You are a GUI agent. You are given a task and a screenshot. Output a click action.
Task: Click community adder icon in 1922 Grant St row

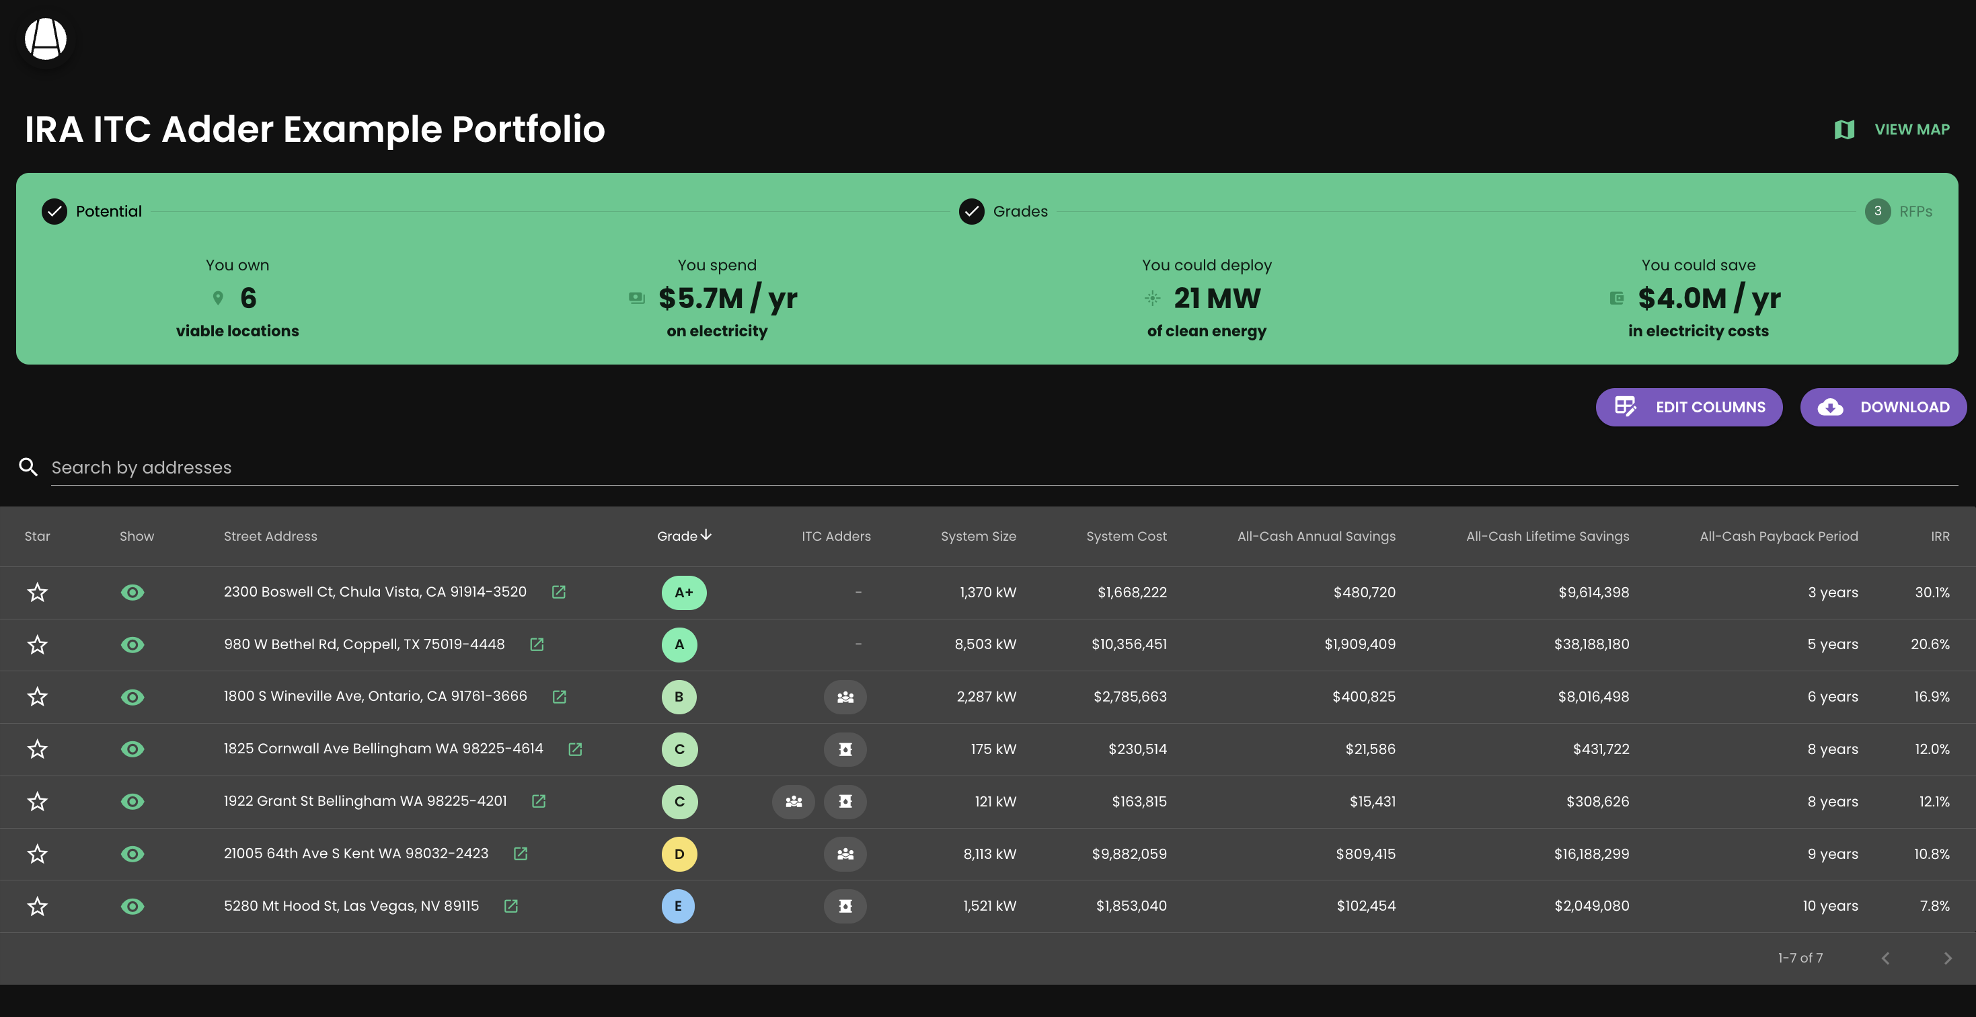[793, 802]
